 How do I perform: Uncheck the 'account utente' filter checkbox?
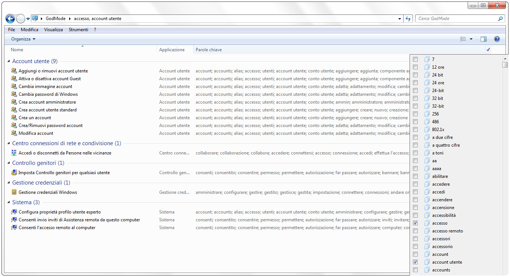pos(416,262)
